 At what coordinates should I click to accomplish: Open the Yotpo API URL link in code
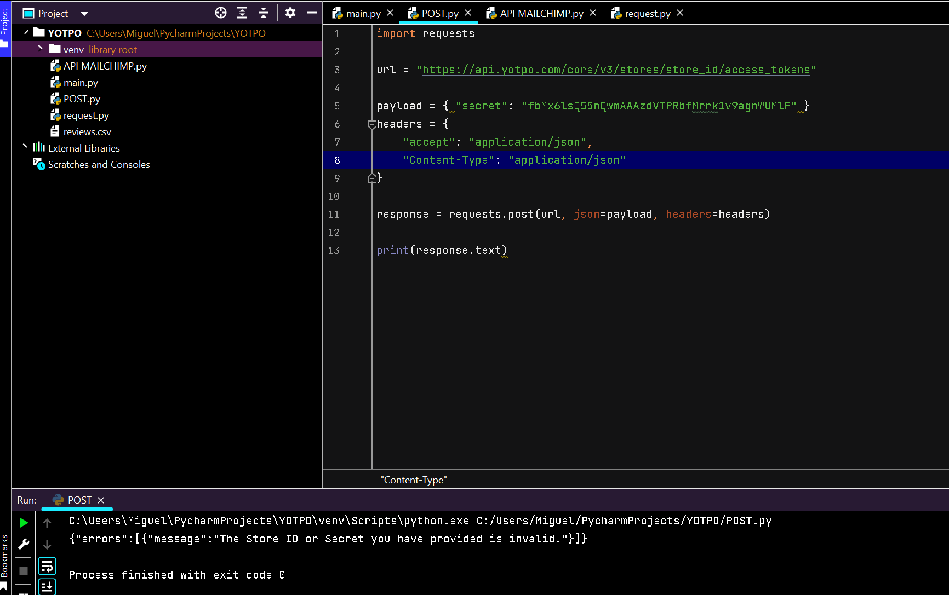[x=616, y=70]
